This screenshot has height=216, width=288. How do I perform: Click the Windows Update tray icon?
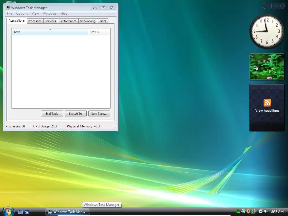(x=243, y=211)
